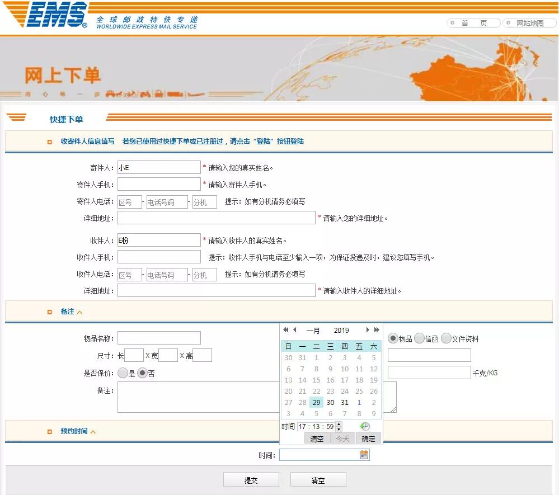
Task: Focus sender 区号 area code field
Action: click(x=130, y=202)
